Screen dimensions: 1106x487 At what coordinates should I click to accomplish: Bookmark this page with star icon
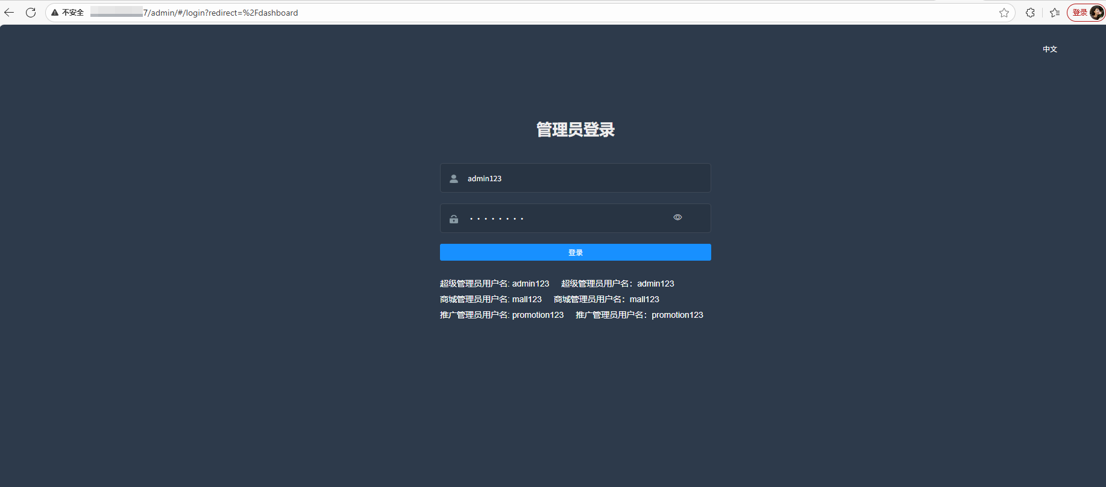pyautogui.click(x=1004, y=13)
